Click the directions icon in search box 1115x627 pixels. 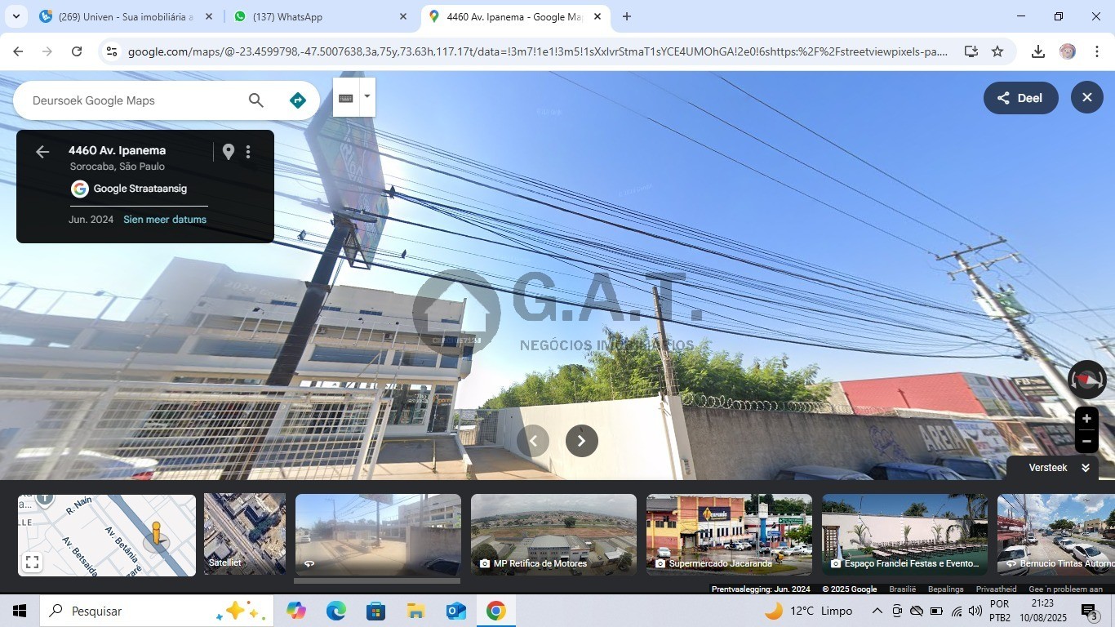coord(297,100)
